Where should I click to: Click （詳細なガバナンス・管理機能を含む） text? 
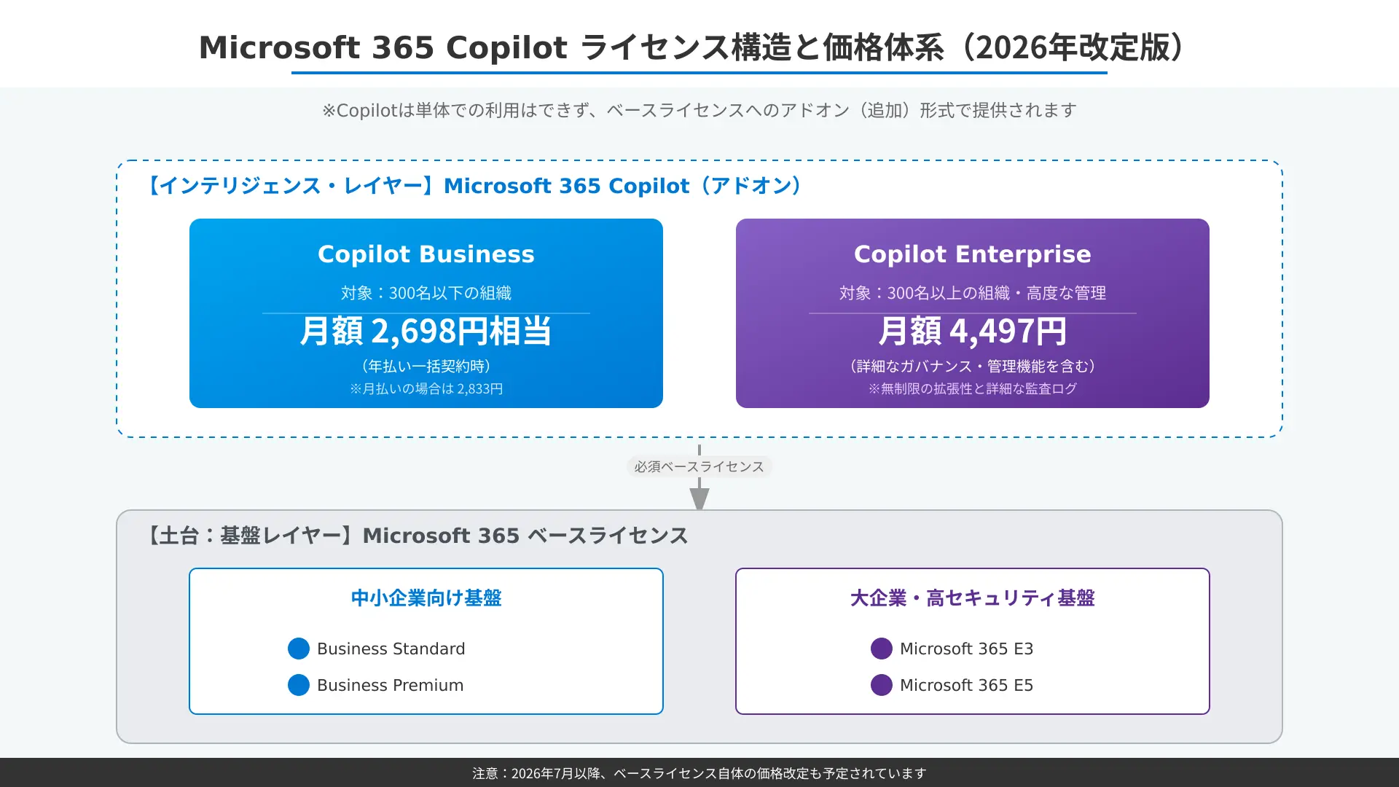(x=973, y=366)
